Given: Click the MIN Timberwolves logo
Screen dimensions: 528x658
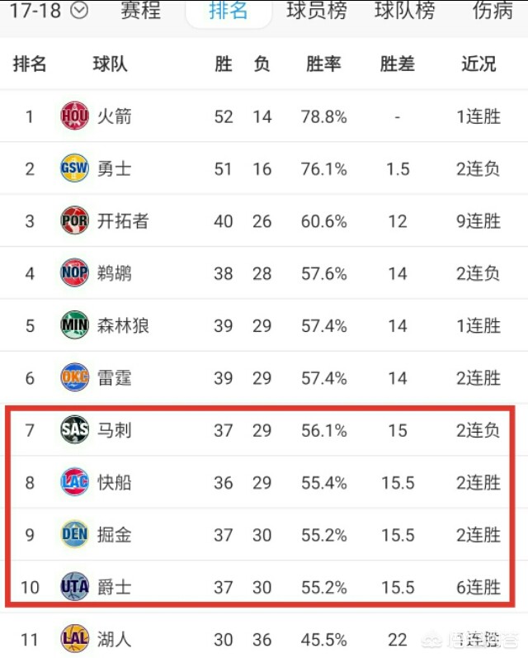Looking at the screenshot, I should point(74,324).
